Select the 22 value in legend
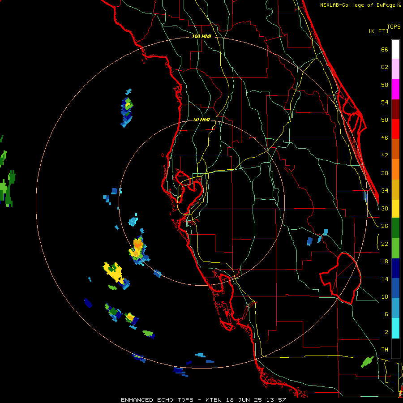 tap(385, 244)
